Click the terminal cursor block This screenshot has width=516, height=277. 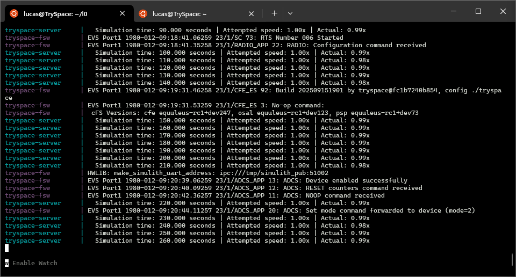(x=6, y=248)
